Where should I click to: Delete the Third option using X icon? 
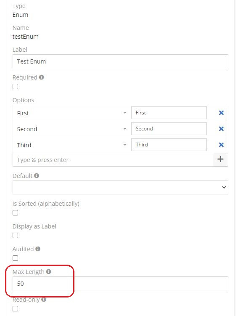pyautogui.click(x=221, y=145)
